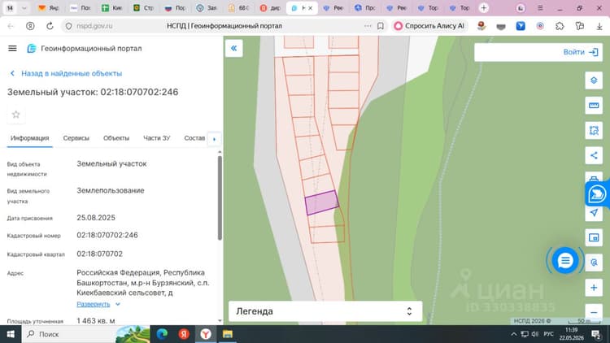The width and height of the screenshot is (610, 343).
Task: Share the map via share icon
Action: click(x=594, y=155)
